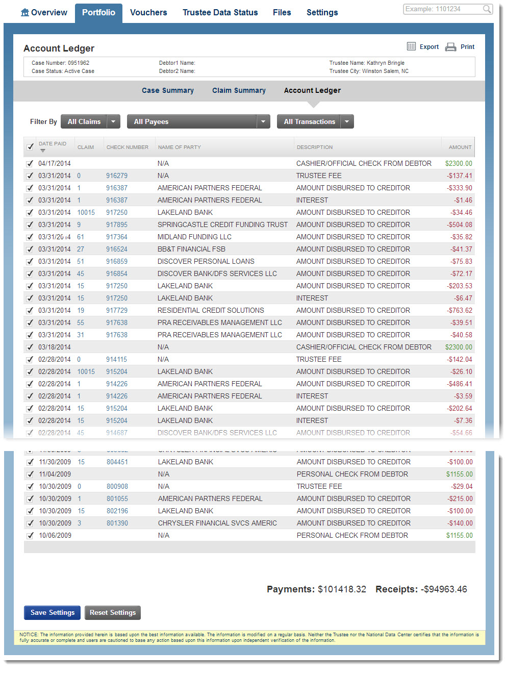Click the search magnifier icon
This screenshot has width=505, height=674.
487,9
